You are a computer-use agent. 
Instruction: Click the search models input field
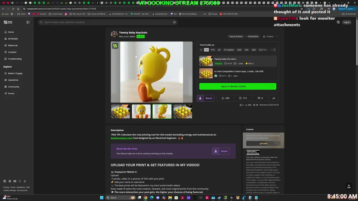tap(108, 22)
